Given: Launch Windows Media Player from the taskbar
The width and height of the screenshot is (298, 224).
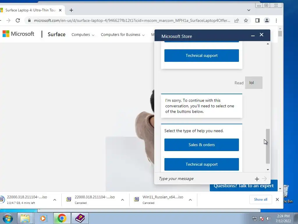Looking at the screenshot, I should coord(43,218).
